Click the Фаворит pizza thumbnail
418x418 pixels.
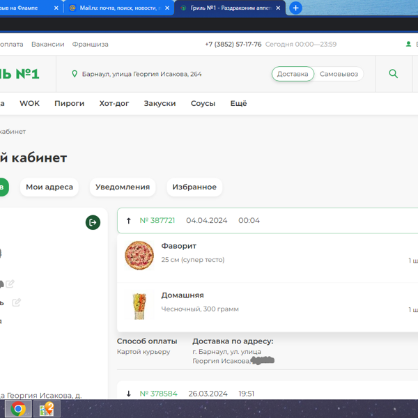tap(139, 256)
